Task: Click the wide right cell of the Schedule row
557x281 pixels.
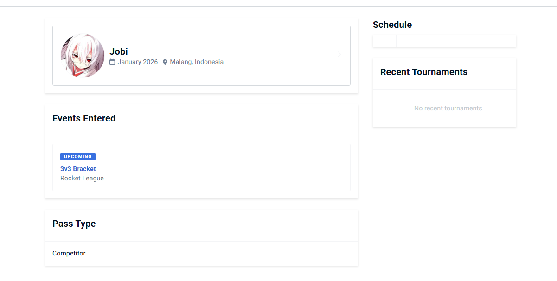Action: [456, 41]
